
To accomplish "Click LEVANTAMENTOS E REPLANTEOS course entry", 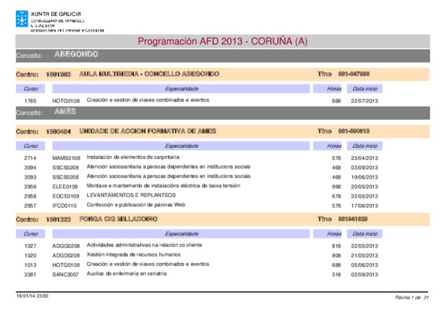I will click(x=131, y=195).
